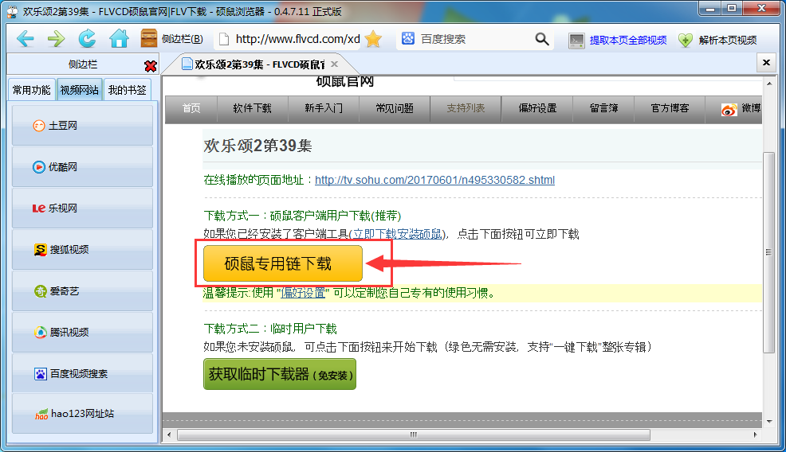
Task: Click 解析本页视频 toolbar button
Action: point(717,40)
